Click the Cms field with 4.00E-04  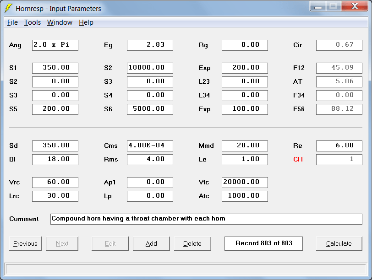coord(150,145)
